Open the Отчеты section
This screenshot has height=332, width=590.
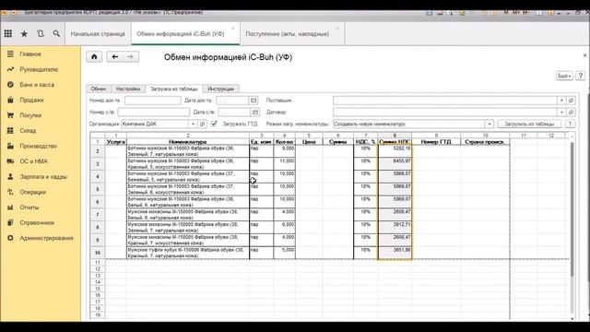click(x=29, y=207)
